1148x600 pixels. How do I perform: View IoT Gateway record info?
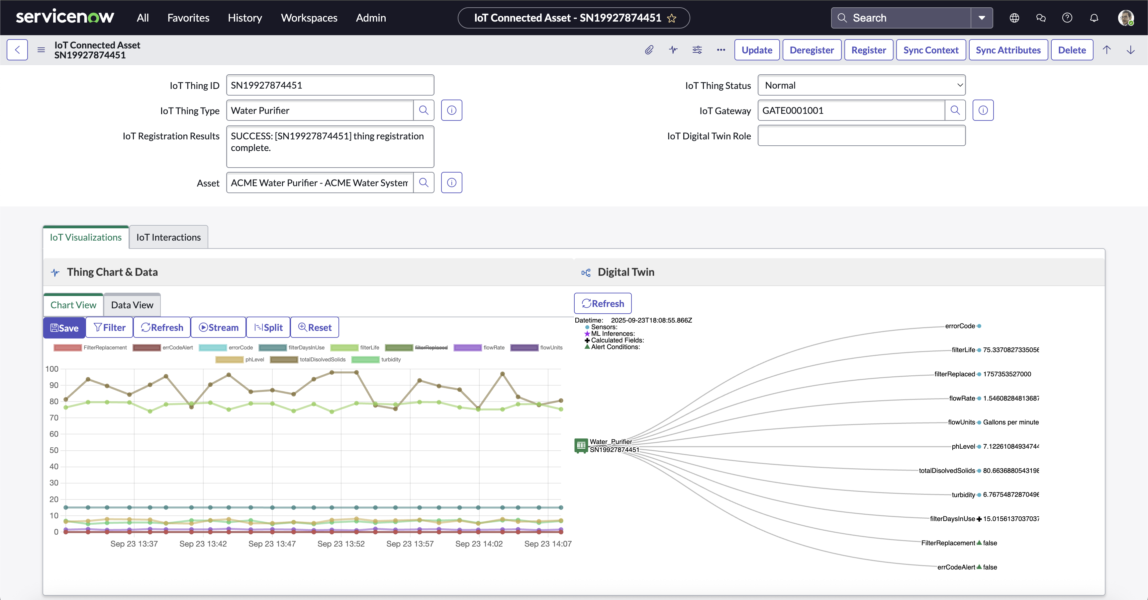(x=983, y=111)
